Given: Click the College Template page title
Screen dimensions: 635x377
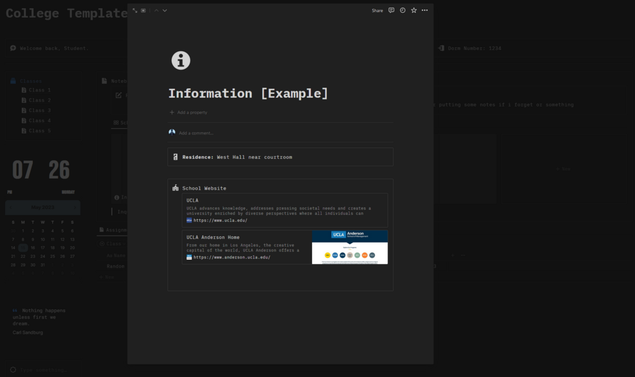Looking at the screenshot, I should click(x=67, y=13).
